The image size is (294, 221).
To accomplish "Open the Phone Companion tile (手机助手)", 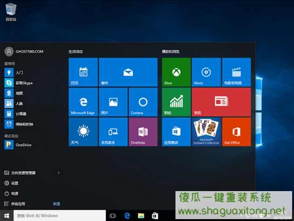I will [x=113, y=132].
